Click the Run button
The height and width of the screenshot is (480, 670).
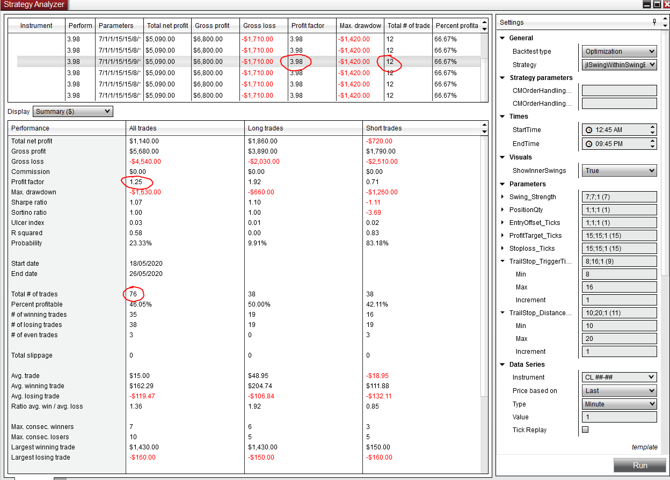tap(639, 465)
